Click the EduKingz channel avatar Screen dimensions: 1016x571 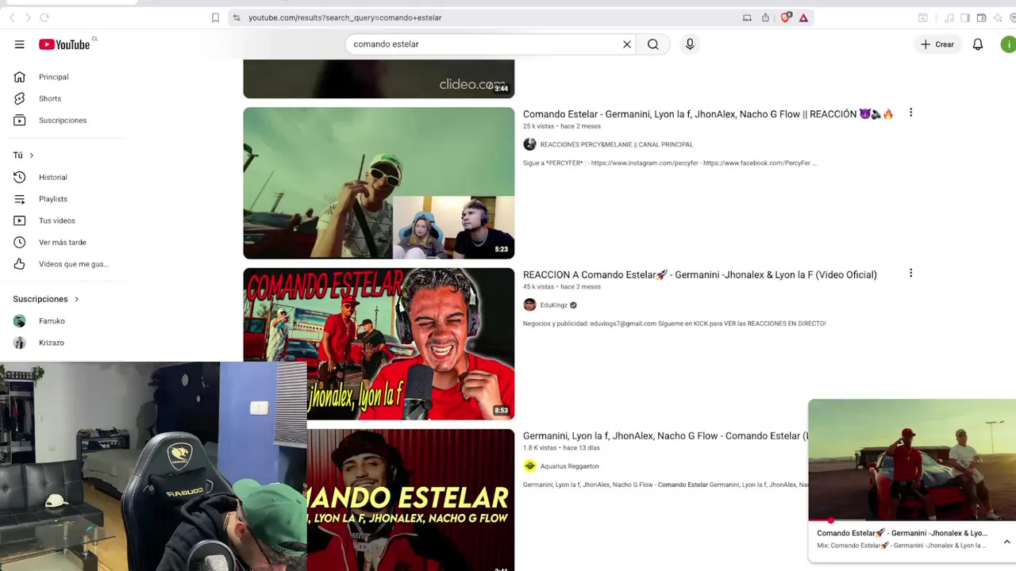pyautogui.click(x=529, y=305)
